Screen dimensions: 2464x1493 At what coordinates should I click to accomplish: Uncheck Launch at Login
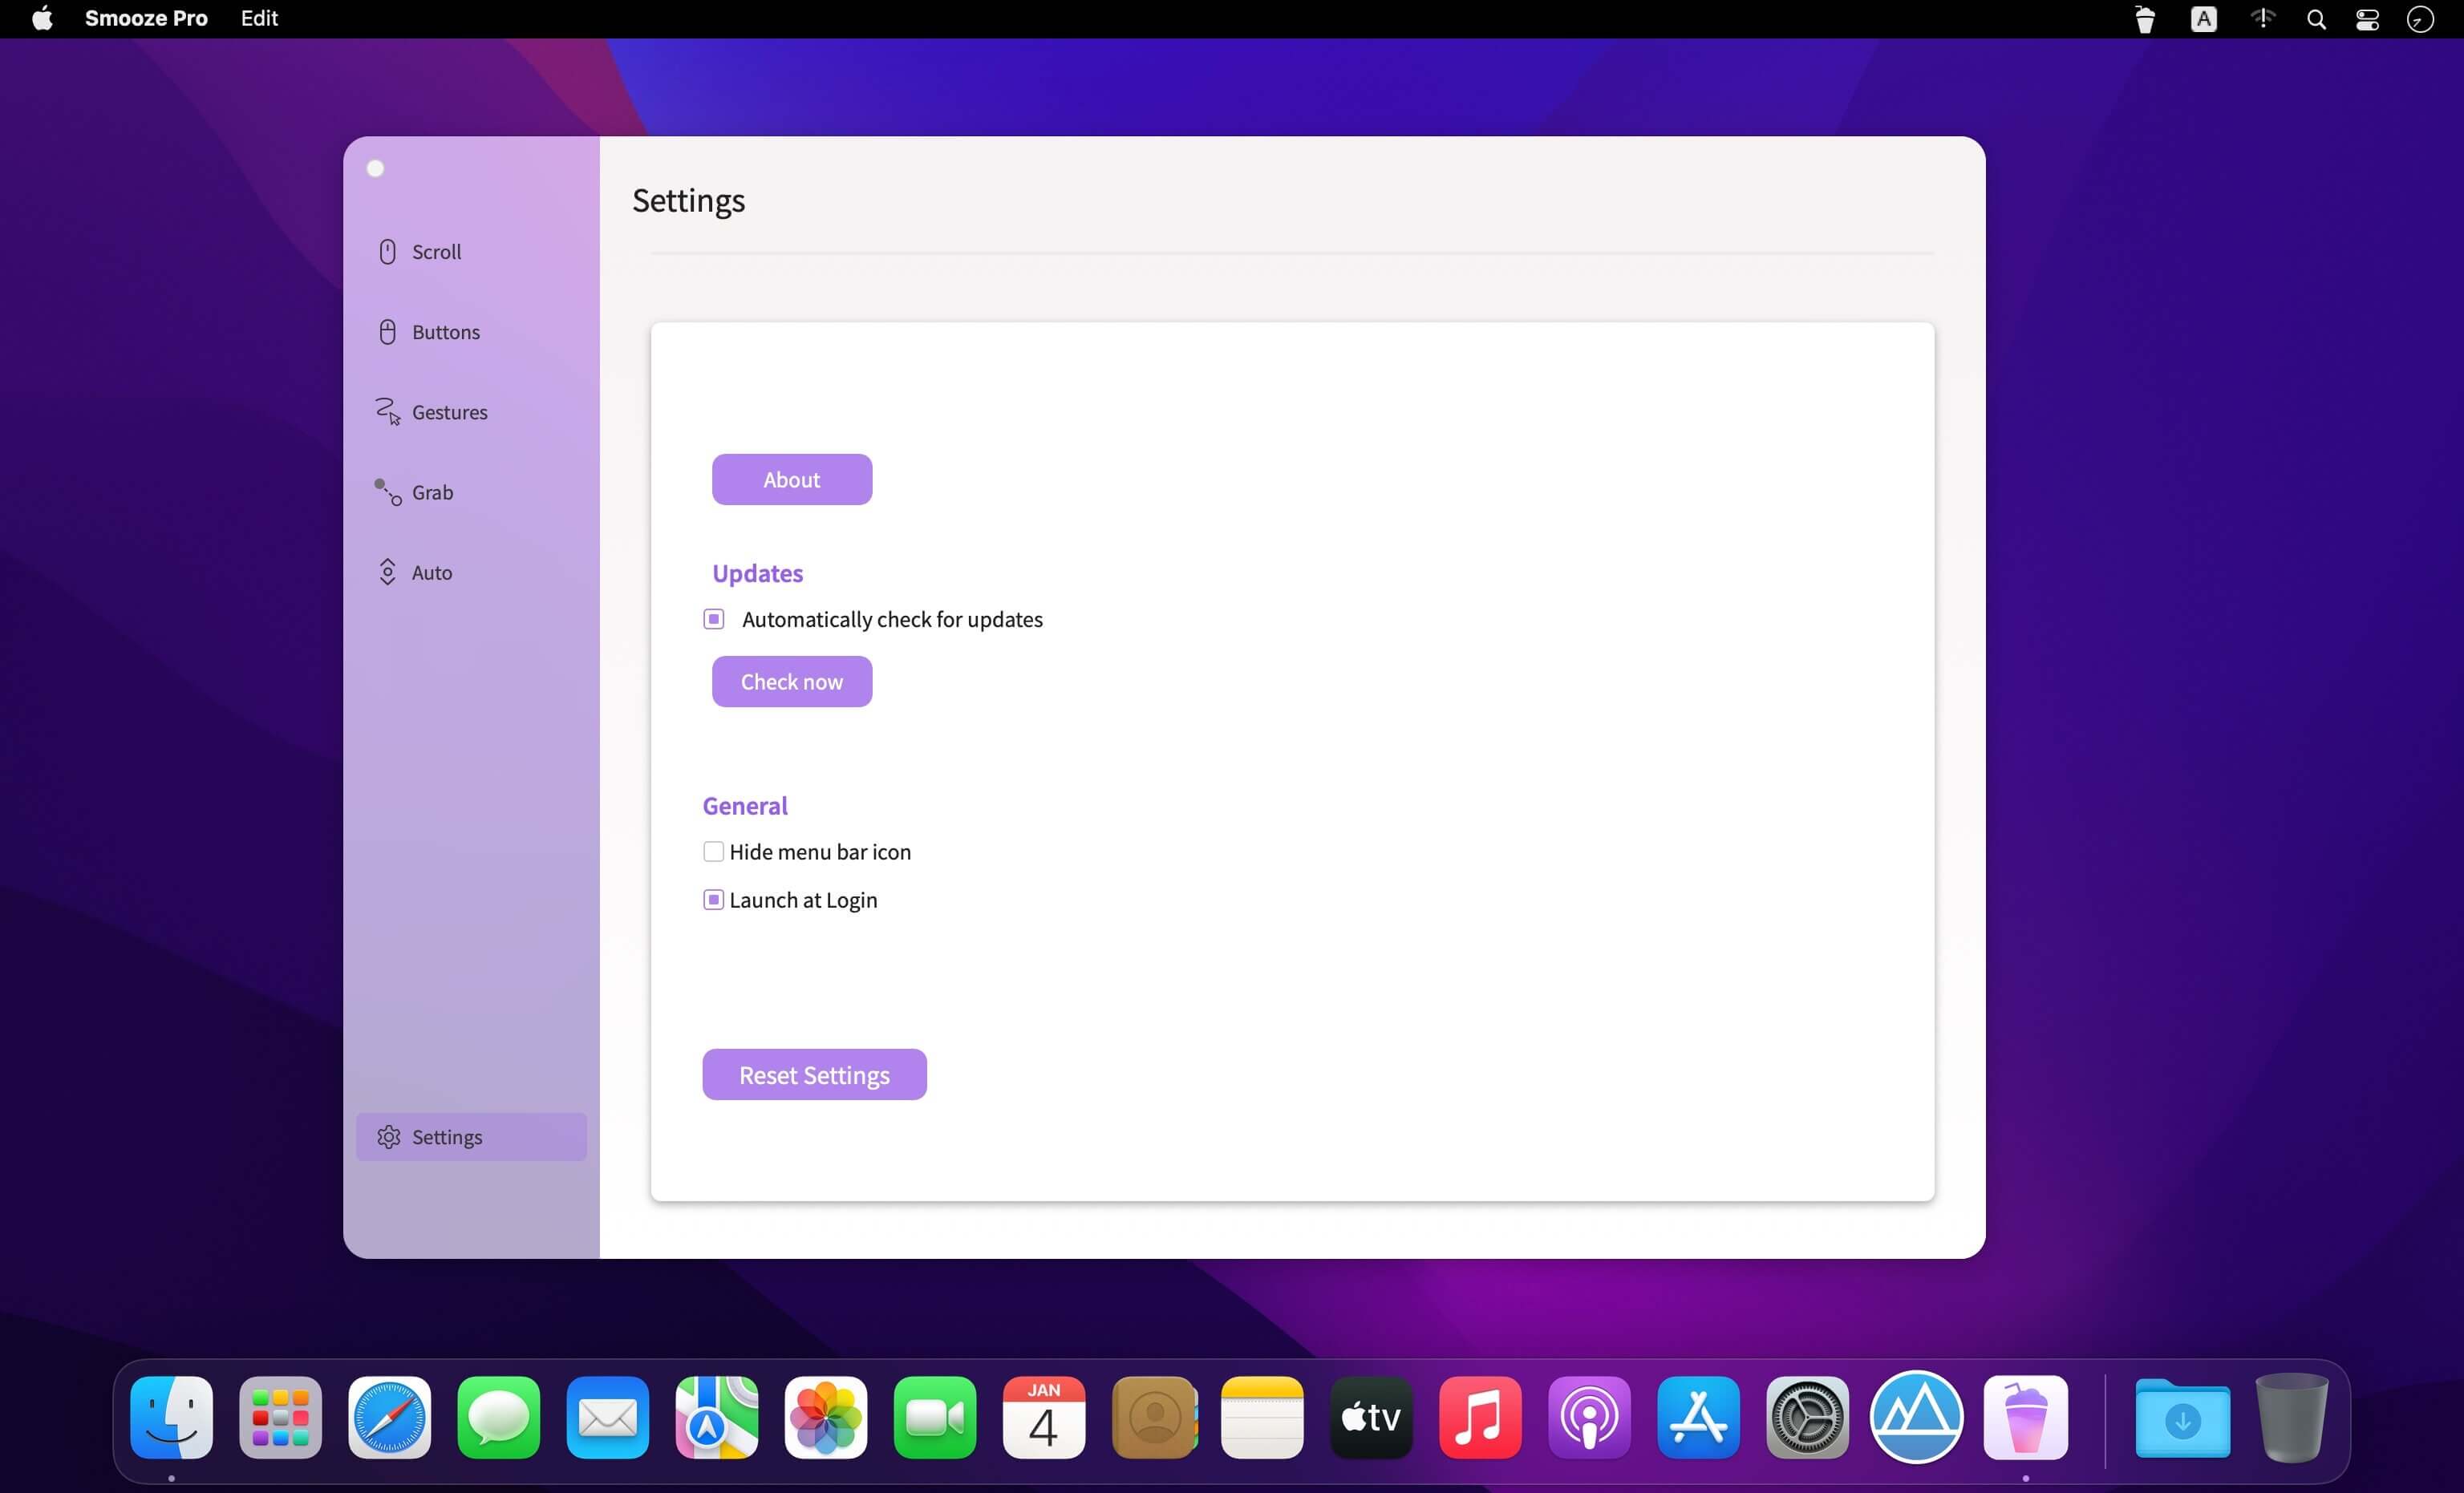click(713, 899)
